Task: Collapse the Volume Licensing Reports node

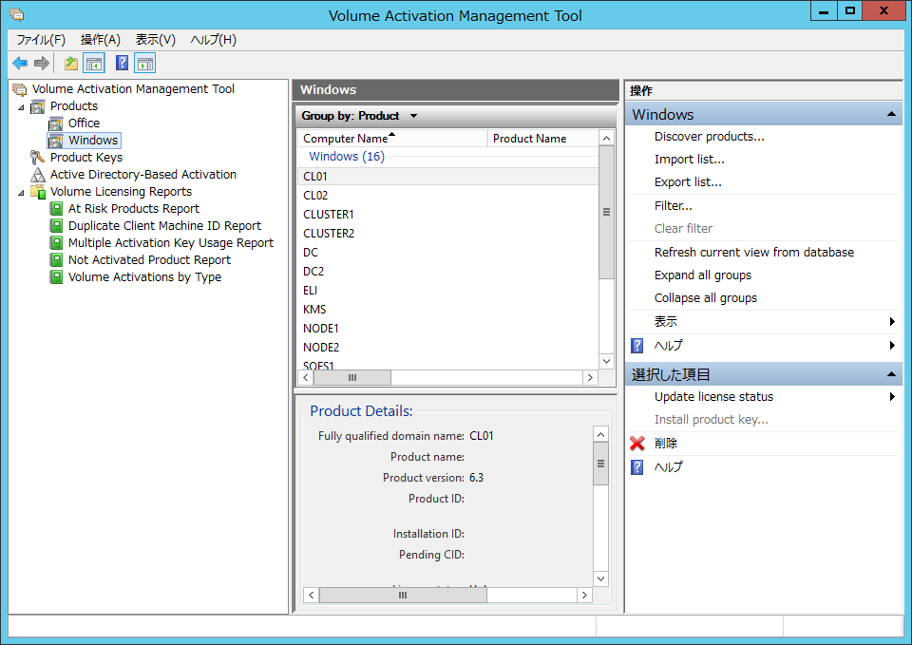Action: [x=21, y=193]
